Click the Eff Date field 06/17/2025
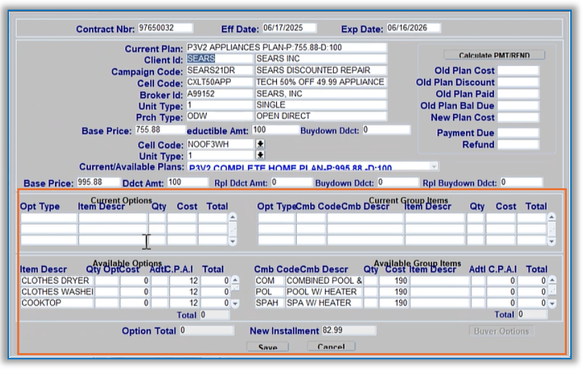Viewport: 582px width, 371px height. pyautogui.click(x=289, y=27)
